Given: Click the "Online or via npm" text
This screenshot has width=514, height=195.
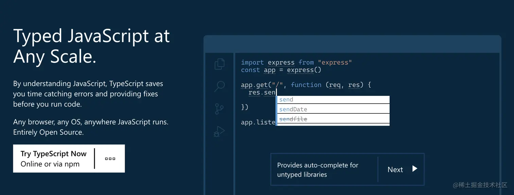Looking at the screenshot, I should tap(50, 164).
